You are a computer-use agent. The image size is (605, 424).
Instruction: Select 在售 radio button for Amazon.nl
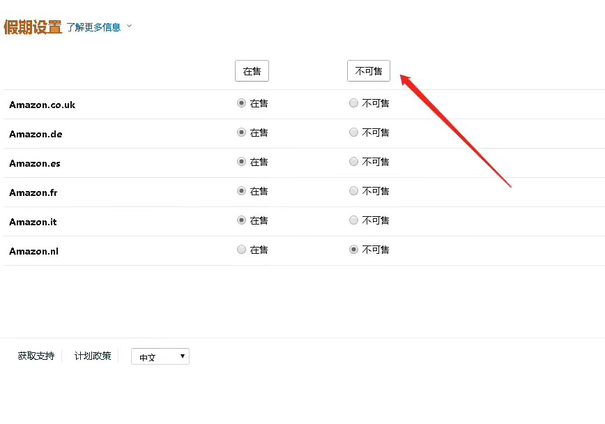pyautogui.click(x=240, y=249)
